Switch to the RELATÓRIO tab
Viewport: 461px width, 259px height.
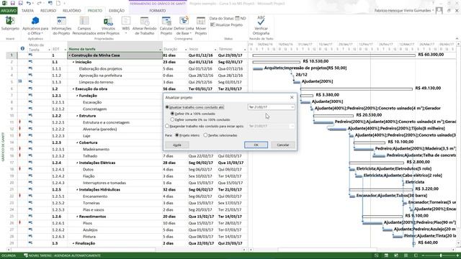(x=72, y=11)
